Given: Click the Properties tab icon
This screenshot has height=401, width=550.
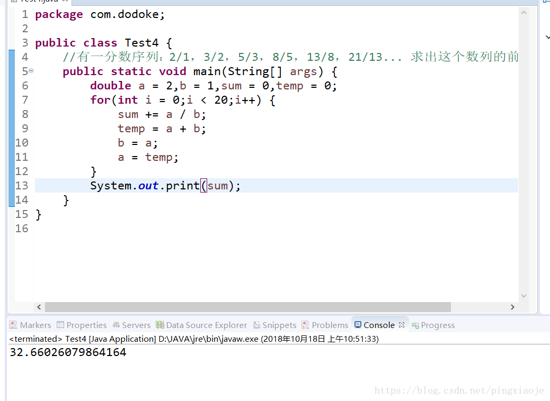Looking at the screenshot, I should [x=60, y=325].
